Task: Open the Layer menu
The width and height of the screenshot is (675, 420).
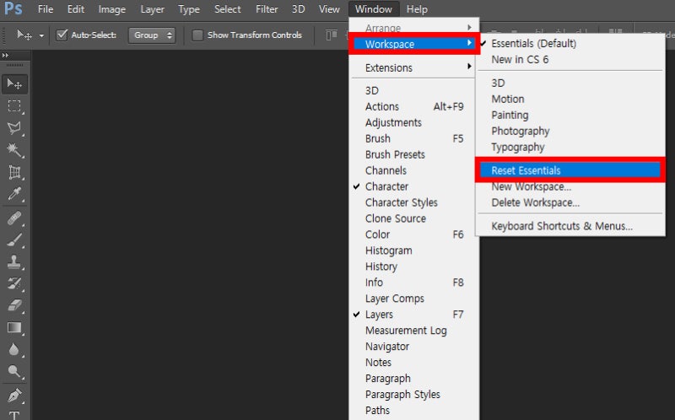Action: coord(153,9)
